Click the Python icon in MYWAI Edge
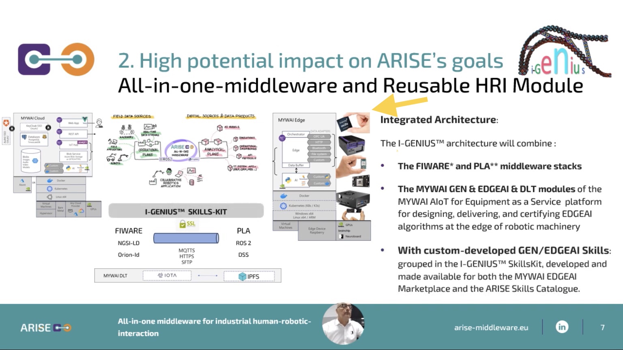 pyautogui.click(x=288, y=180)
